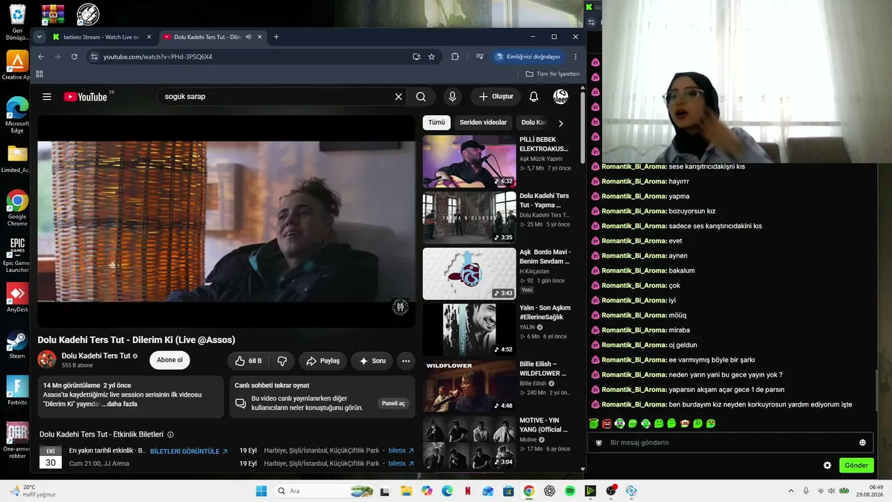This screenshot has height=502, width=892.
Task: Reload the YouTube page
Action: tap(74, 56)
